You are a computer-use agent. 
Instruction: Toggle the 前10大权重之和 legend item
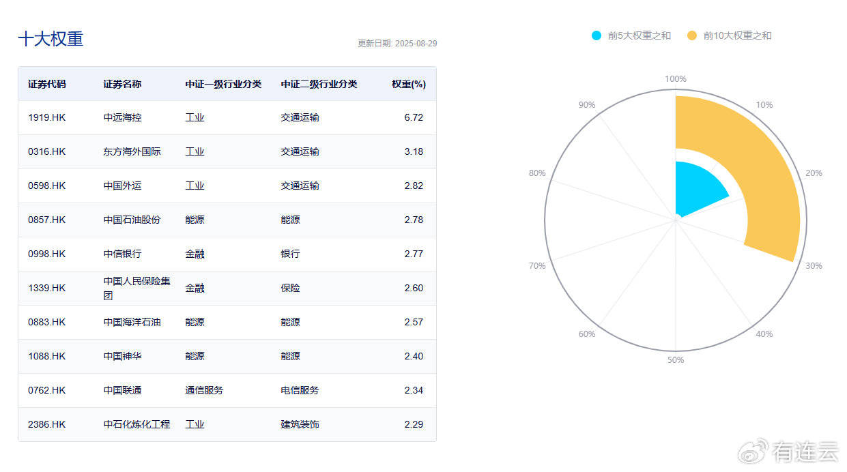point(729,35)
